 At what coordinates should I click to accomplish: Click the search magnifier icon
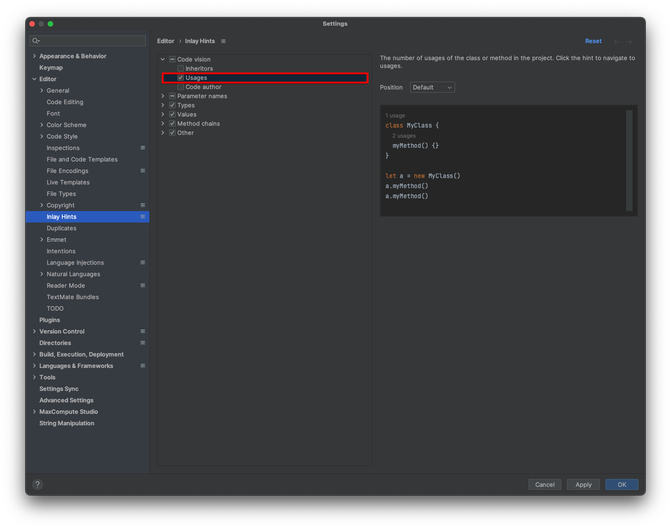pos(36,41)
